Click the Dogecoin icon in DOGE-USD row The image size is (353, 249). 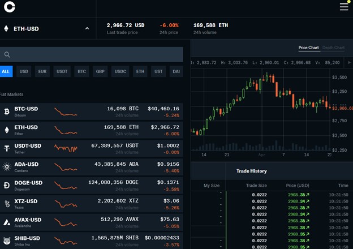tap(7, 185)
